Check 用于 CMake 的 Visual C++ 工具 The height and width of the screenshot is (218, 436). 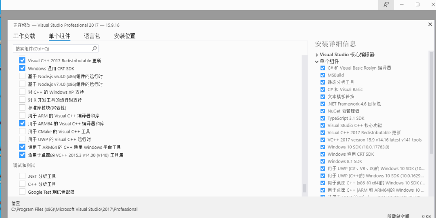tap(22, 131)
